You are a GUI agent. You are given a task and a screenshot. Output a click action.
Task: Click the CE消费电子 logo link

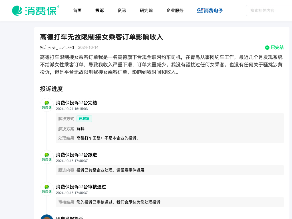point(210,11)
